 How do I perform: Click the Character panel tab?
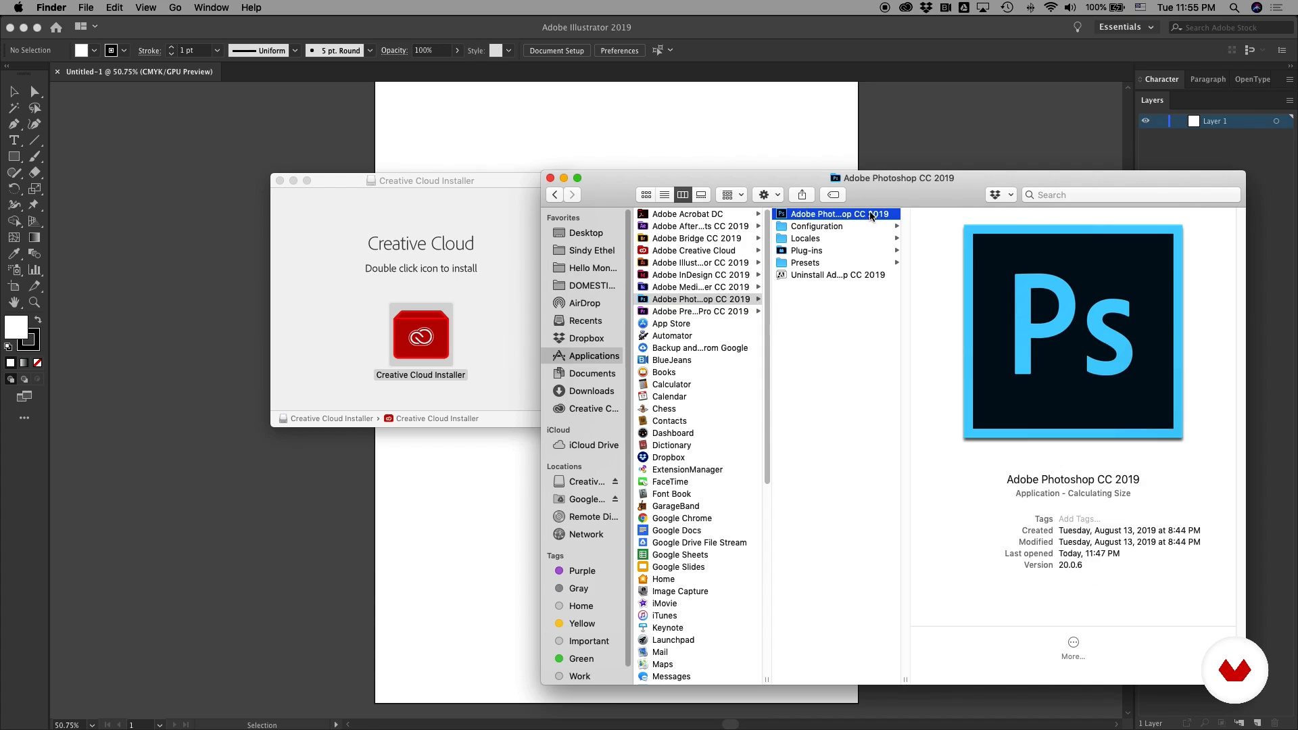click(x=1163, y=78)
